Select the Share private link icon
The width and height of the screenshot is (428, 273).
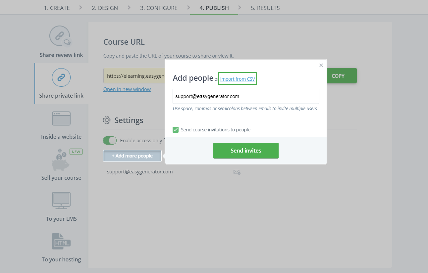coord(61,77)
